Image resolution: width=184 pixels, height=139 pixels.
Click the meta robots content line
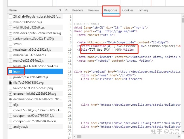point(115,61)
